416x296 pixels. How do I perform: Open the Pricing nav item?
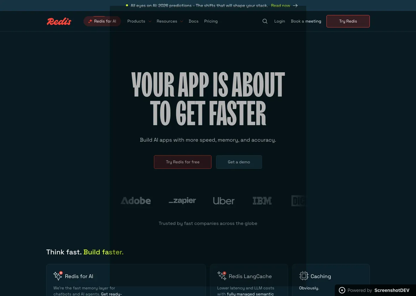[x=211, y=21]
